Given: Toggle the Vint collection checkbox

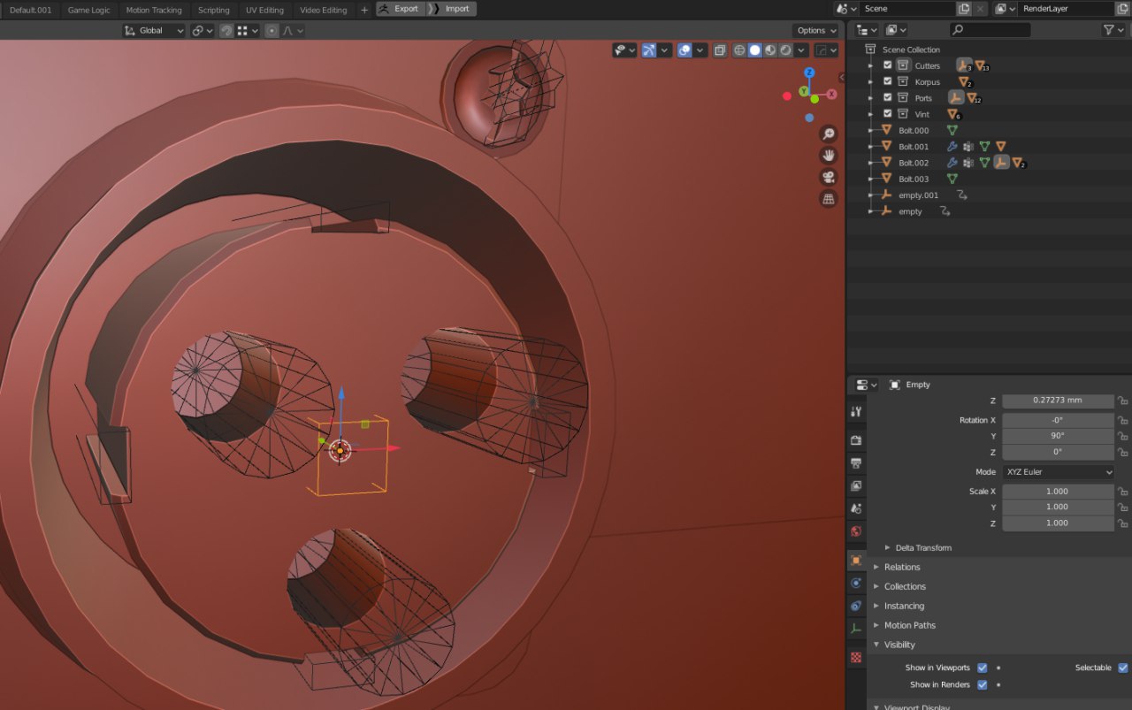Looking at the screenshot, I should 888,114.
